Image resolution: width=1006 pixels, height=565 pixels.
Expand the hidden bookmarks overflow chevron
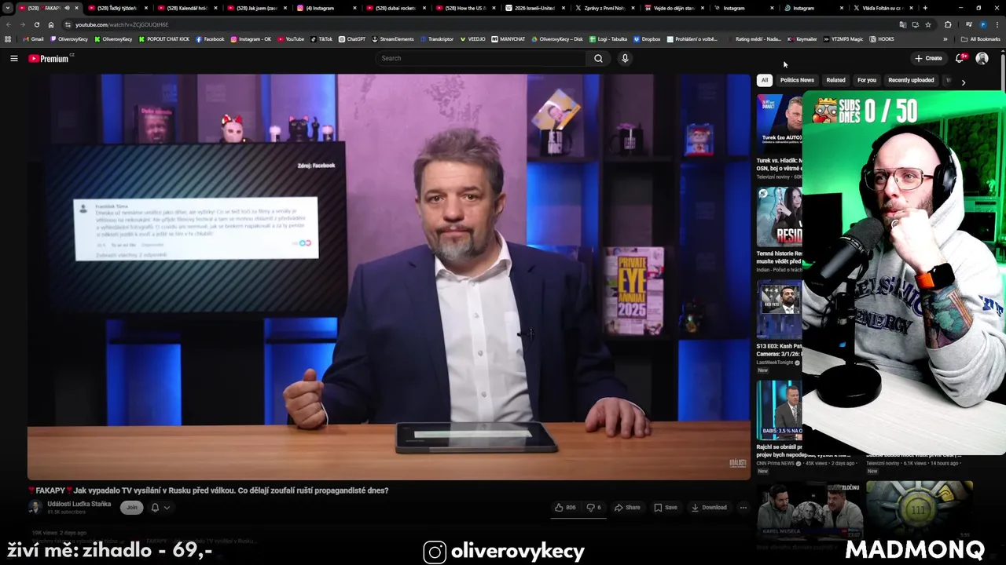945,39
